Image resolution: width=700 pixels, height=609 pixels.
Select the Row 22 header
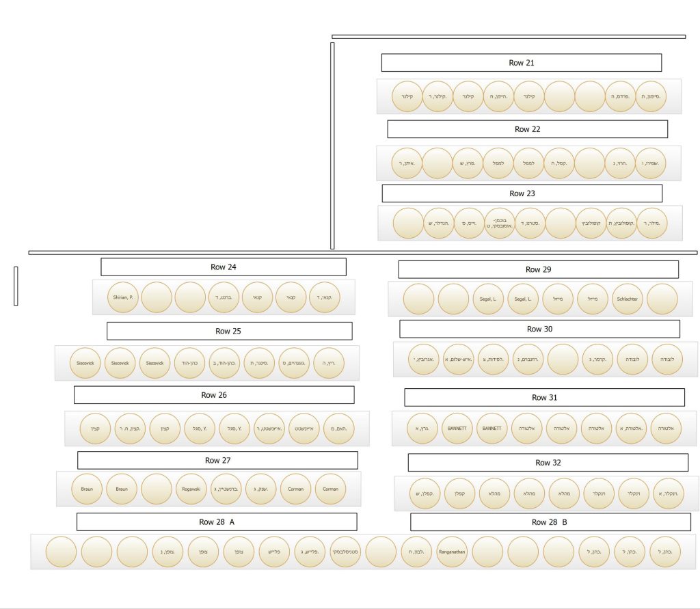point(527,129)
